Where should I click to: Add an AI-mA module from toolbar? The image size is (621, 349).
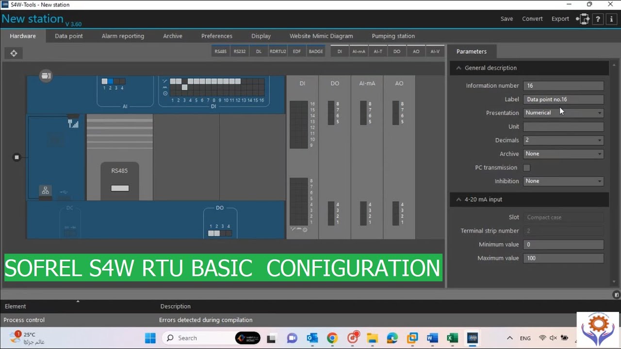click(x=359, y=51)
